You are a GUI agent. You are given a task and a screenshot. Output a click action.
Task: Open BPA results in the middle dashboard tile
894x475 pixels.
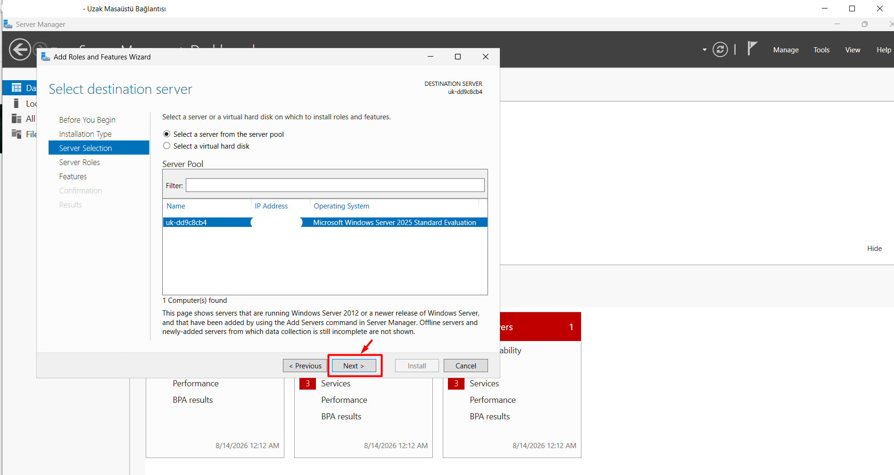[x=341, y=417]
